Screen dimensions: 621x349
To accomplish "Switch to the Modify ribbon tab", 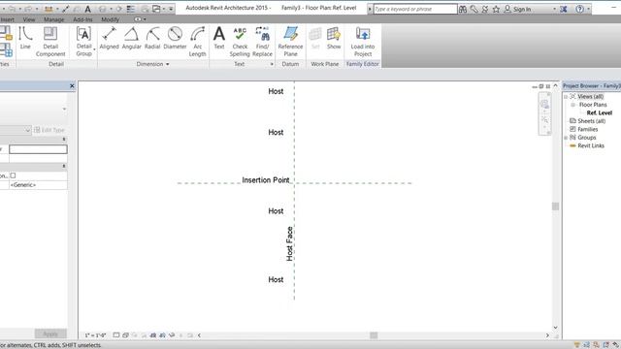I will [x=110, y=19].
